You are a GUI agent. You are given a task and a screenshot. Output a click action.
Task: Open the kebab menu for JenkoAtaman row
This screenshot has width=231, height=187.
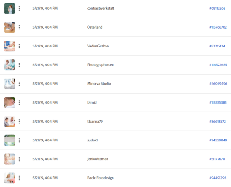(x=19, y=159)
